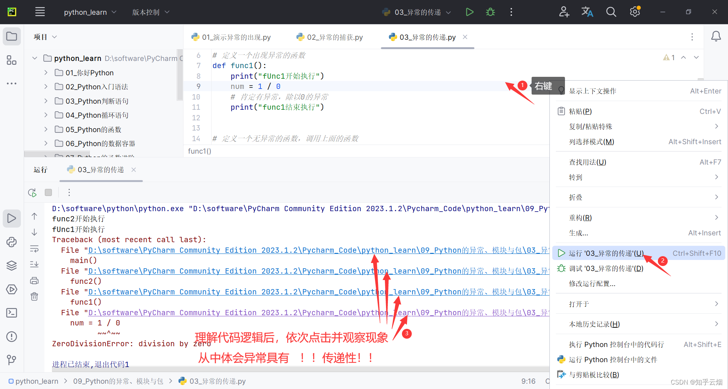
Task: Click the scroll up stack trace arrow
Action: pyautogui.click(x=34, y=216)
